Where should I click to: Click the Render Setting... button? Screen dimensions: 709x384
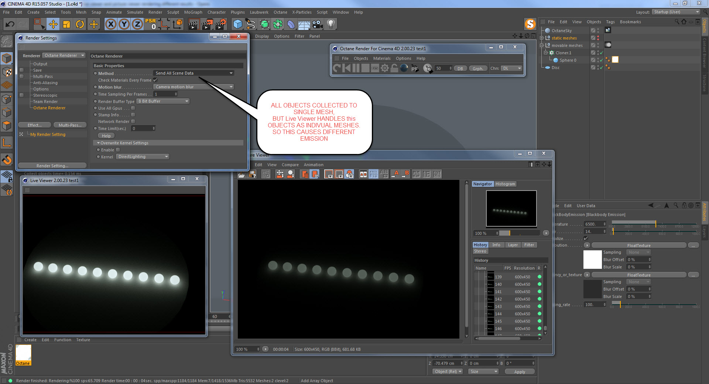(52, 166)
